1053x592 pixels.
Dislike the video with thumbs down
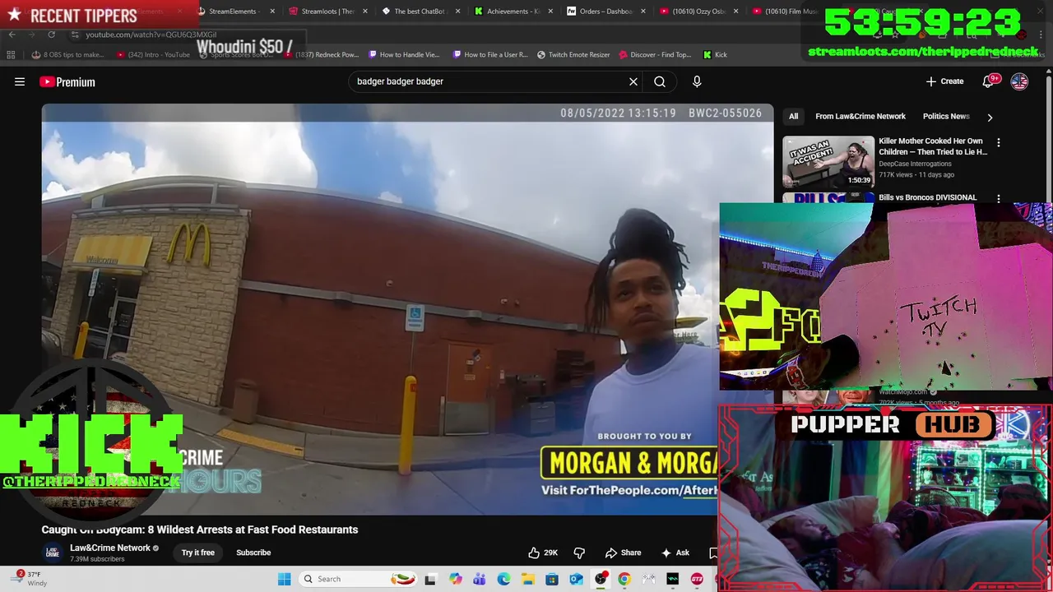pos(579,553)
